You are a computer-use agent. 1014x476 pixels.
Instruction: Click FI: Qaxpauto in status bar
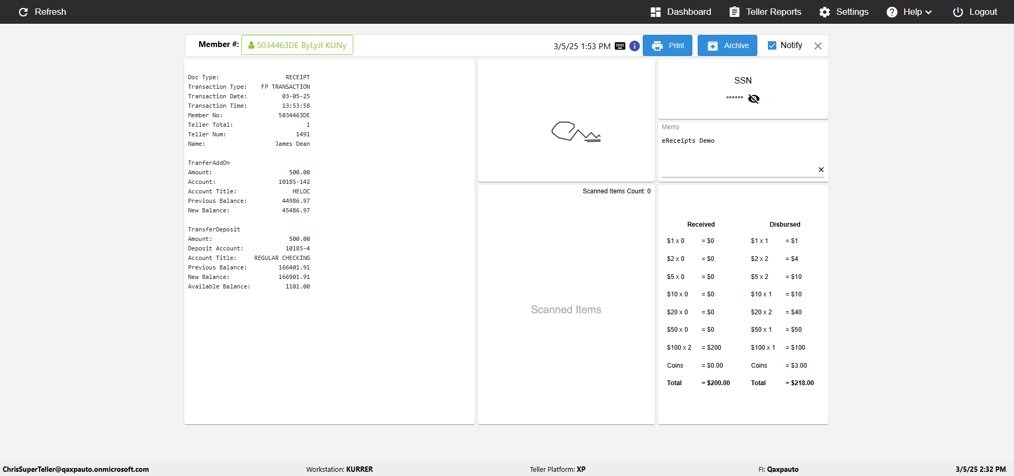pos(778,469)
